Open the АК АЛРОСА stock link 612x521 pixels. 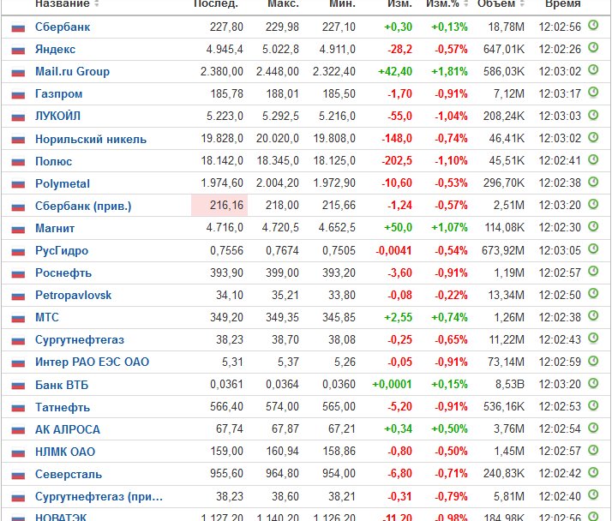(68, 429)
